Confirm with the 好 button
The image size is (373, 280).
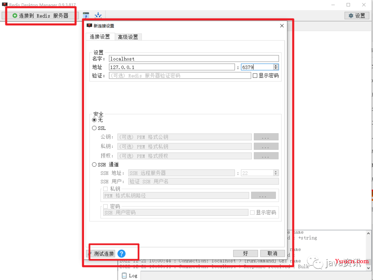[245, 254]
